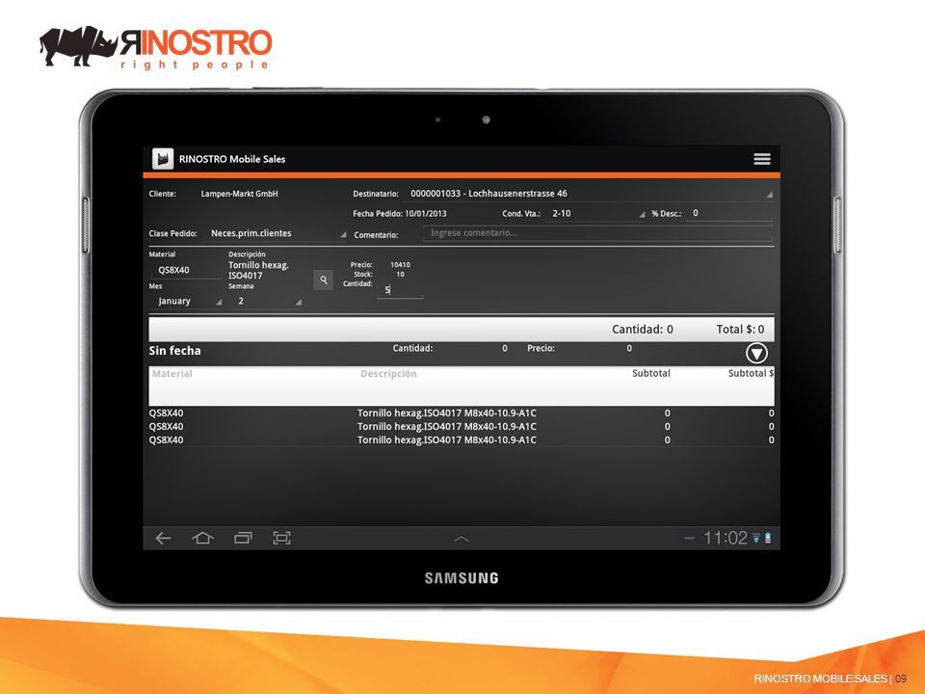925x694 pixels.
Task: Open the bottom bar up chevron
Action: (x=462, y=539)
